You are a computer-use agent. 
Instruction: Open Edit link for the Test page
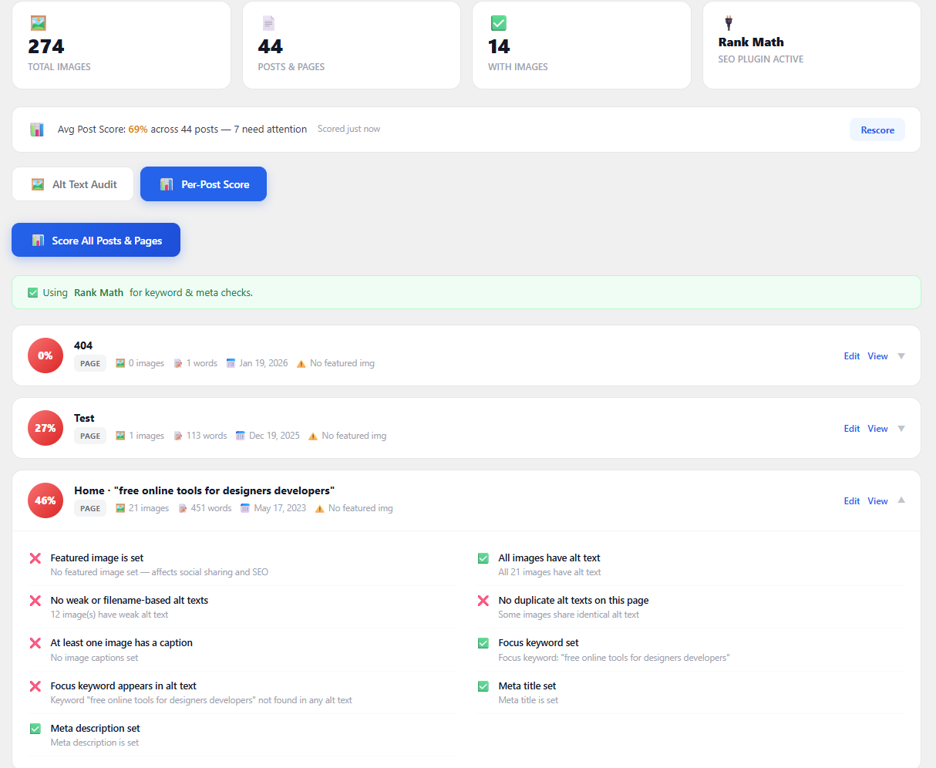(x=852, y=429)
